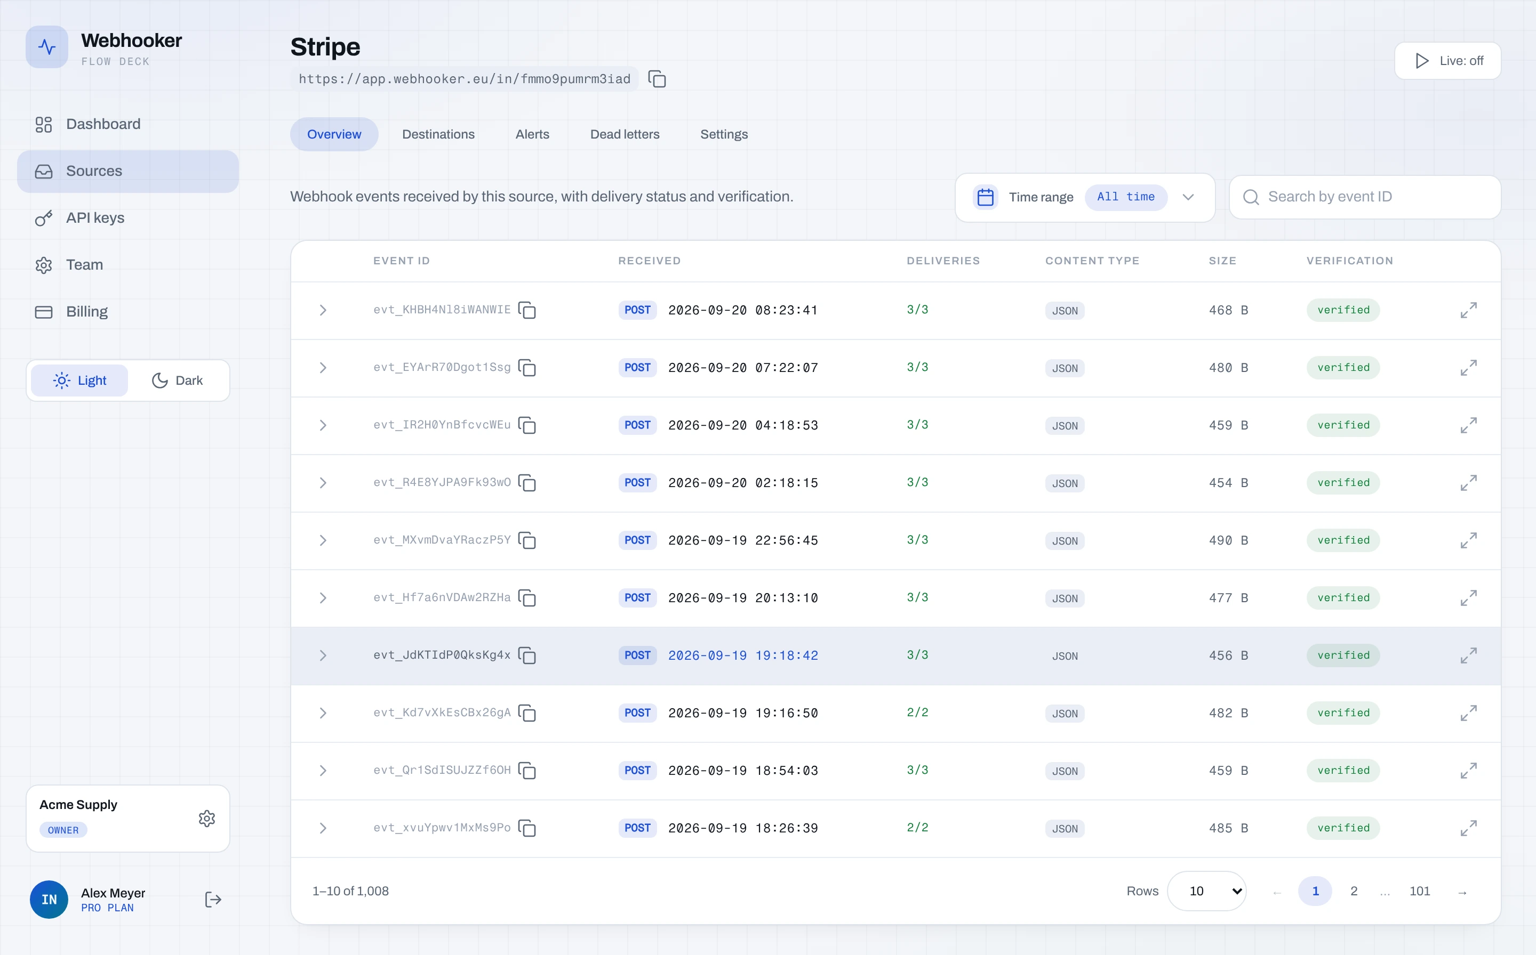Click the 2/2 deliveries for evt_Kd7vXkEsCBx26gA
The image size is (1536, 955).
917,713
